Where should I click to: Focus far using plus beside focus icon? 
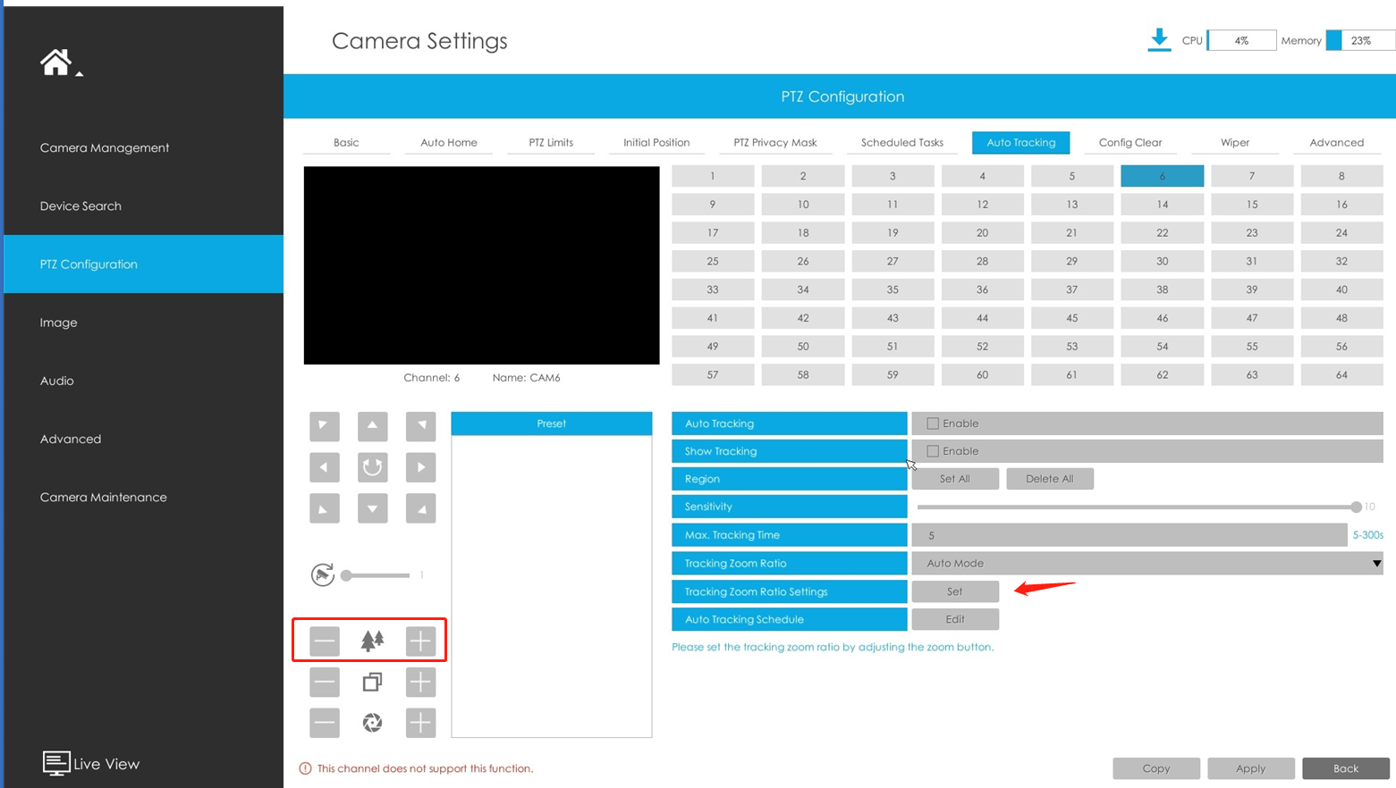point(420,682)
